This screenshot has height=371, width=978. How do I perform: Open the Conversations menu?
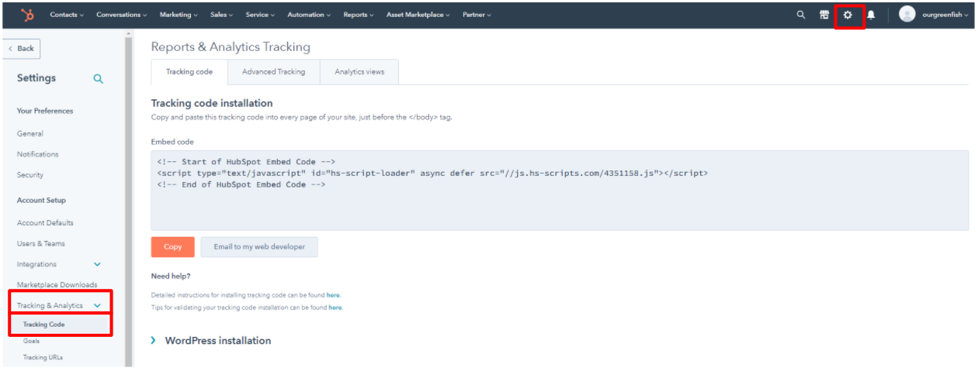pyautogui.click(x=122, y=15)
